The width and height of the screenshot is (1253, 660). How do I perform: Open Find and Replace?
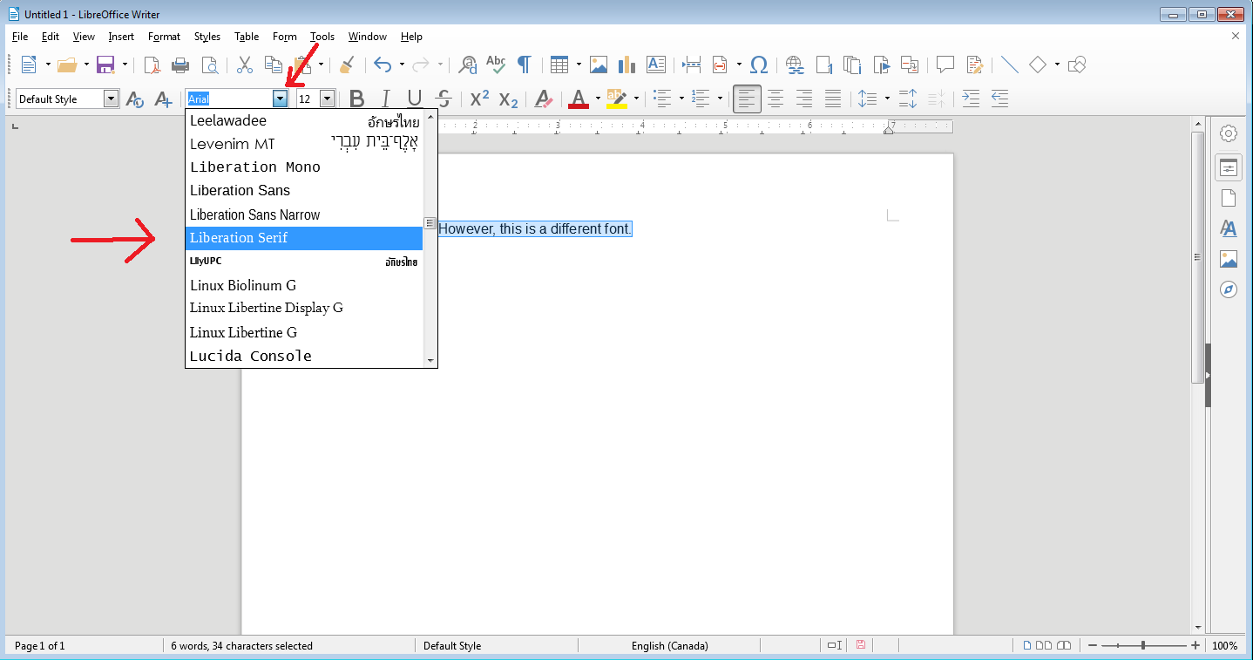click(468, 65)
